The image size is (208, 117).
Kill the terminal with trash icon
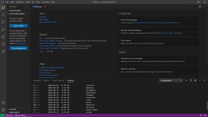pyautogui.click(x=195, y=80)
